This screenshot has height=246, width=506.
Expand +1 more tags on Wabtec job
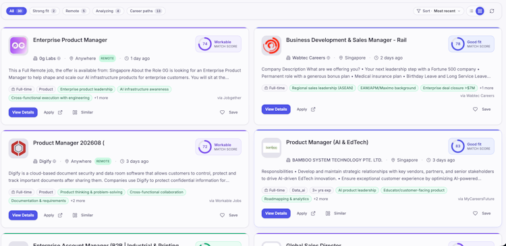[x=486, y=88]
